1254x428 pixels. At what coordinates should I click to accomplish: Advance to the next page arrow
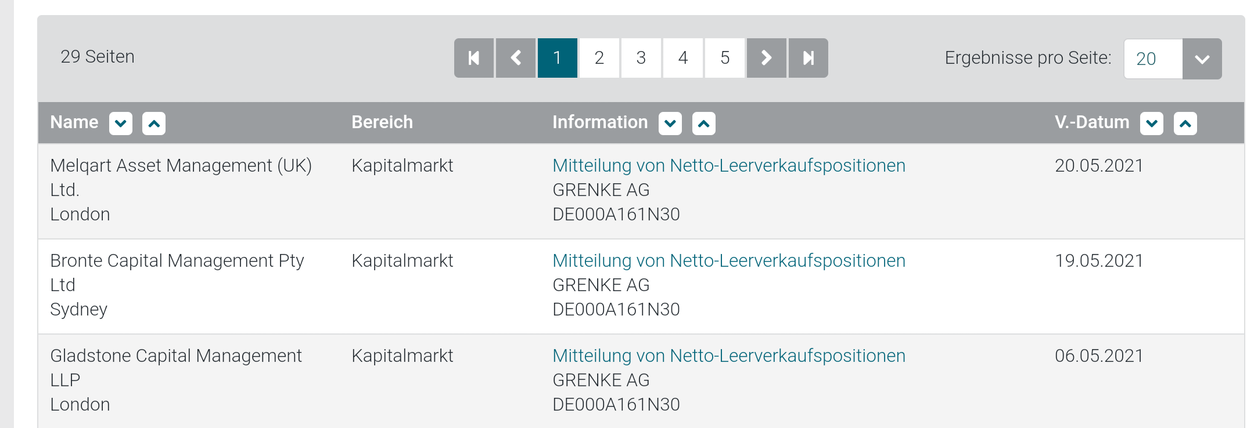766,57
